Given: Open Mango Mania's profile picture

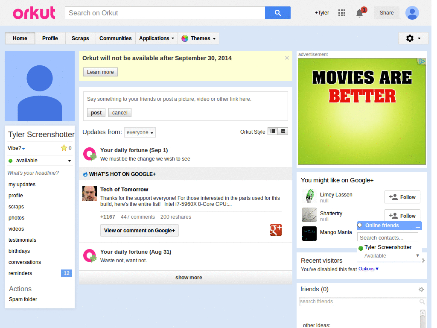Looking at the screenshot, I should pyautogui.click(x=309, y=234).
